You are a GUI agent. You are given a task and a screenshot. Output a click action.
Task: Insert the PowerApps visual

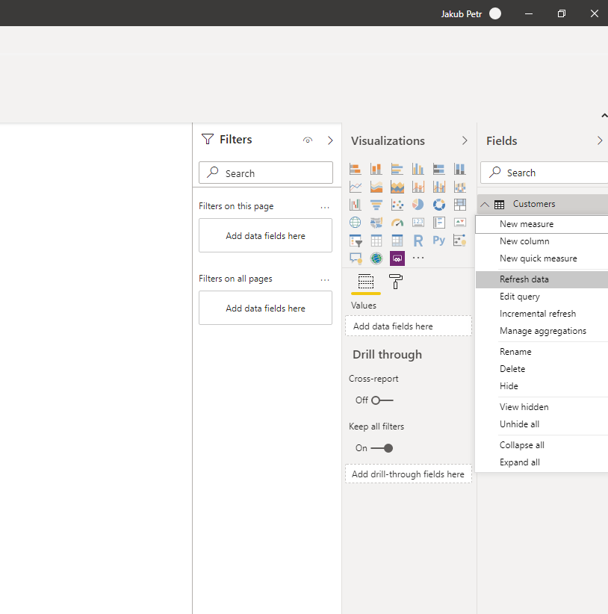coord(397,258)
